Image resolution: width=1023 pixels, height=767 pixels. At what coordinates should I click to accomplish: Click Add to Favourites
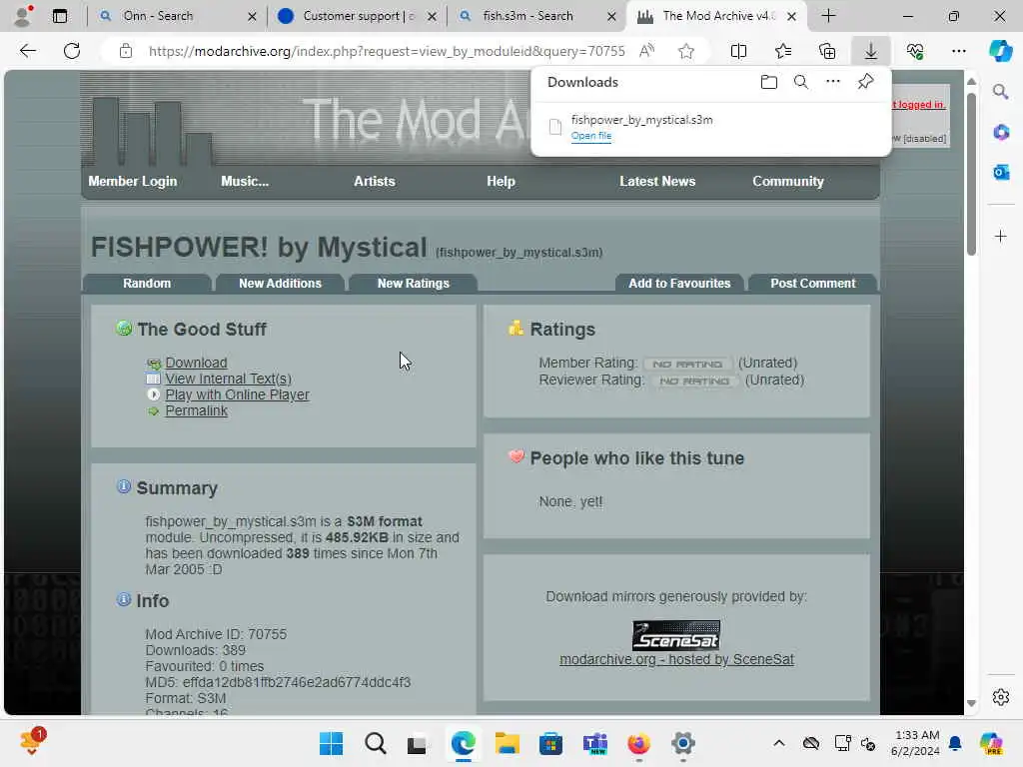tap(679, 283)
